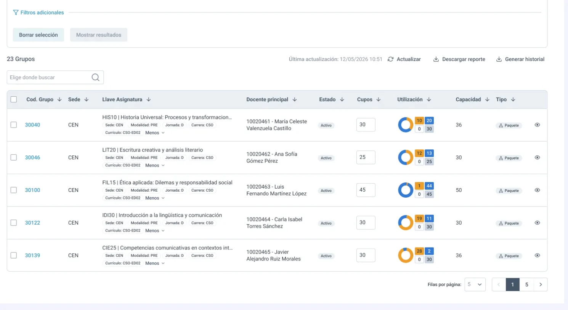Click Paquete badge in row 30040

(509, 125)
